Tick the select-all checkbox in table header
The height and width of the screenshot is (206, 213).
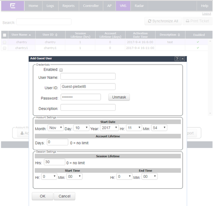(x=4, y=35)
